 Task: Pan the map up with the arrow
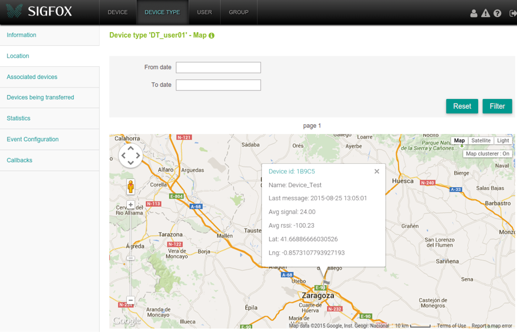pos(130,148)
